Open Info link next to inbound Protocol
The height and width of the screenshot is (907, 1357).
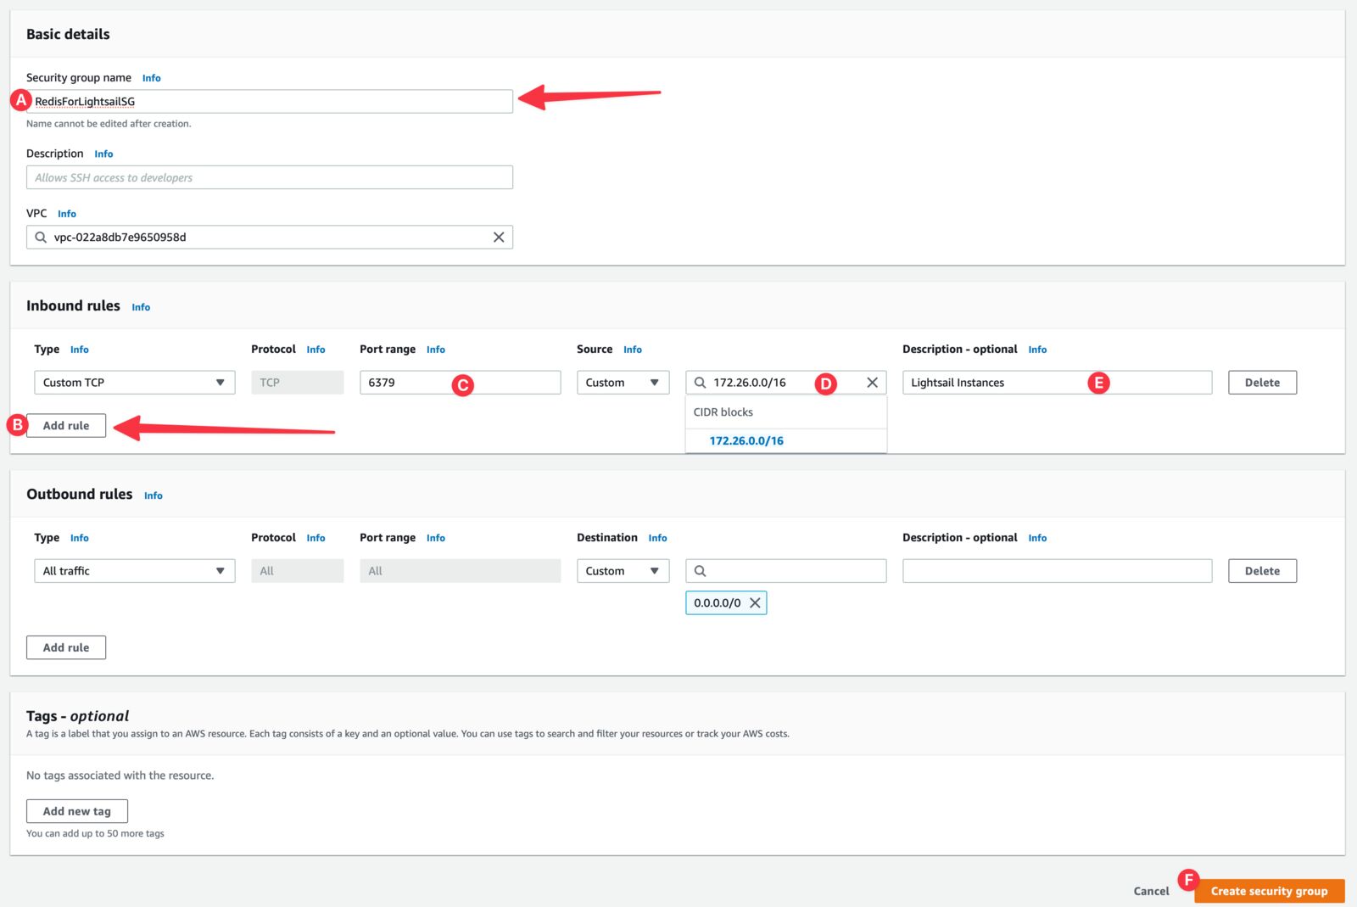(316, 350)
